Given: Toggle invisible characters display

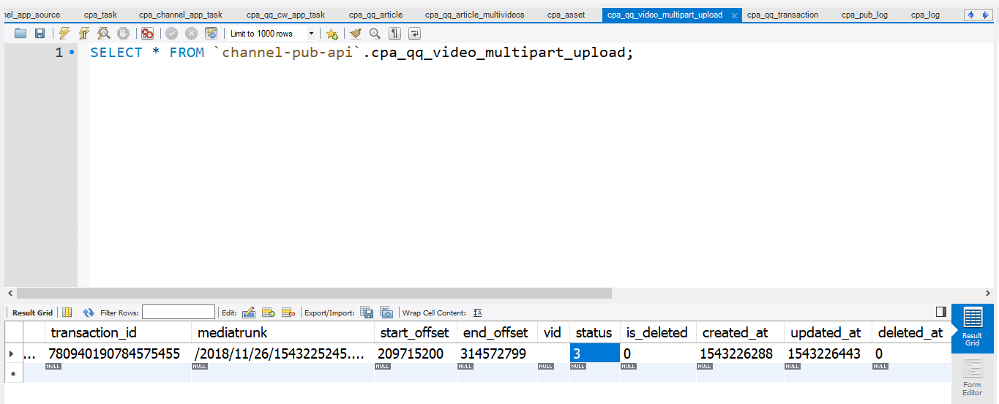Looking at the screenshot, I should (x=394, y=34).
